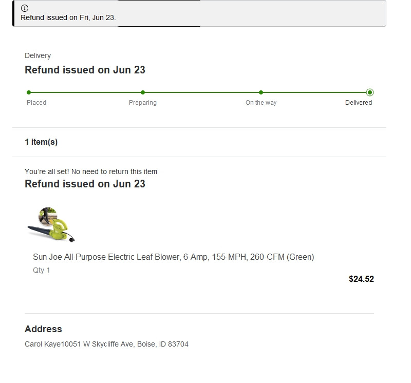Click the Qty 1 label under product
Viewport: 411px width, 383px height.
click(42, 271)
